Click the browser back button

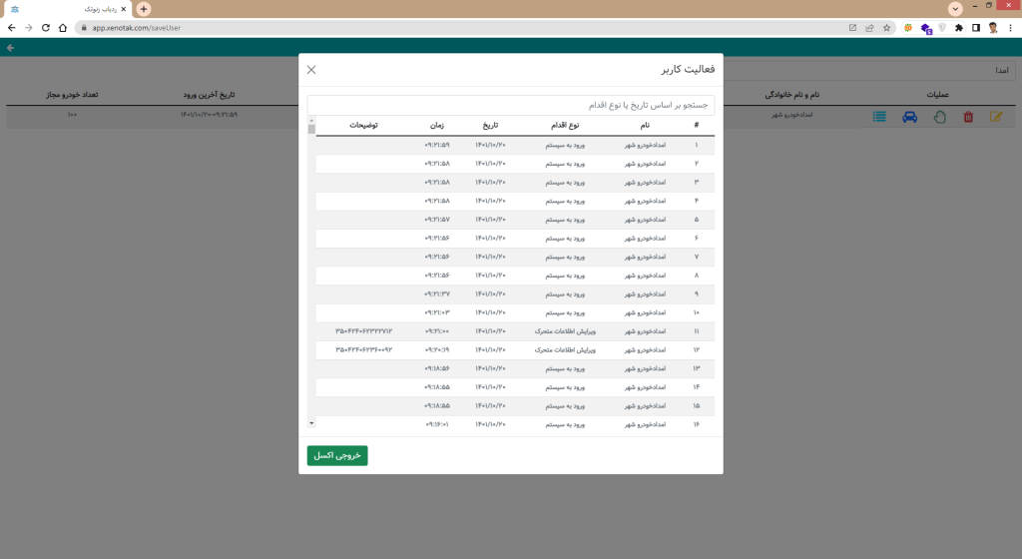click(x=11, y=27)
